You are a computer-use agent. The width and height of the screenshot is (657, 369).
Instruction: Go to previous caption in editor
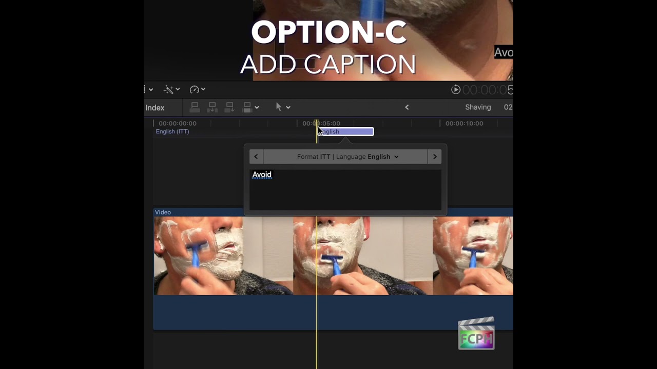click(x=256, y=157)
